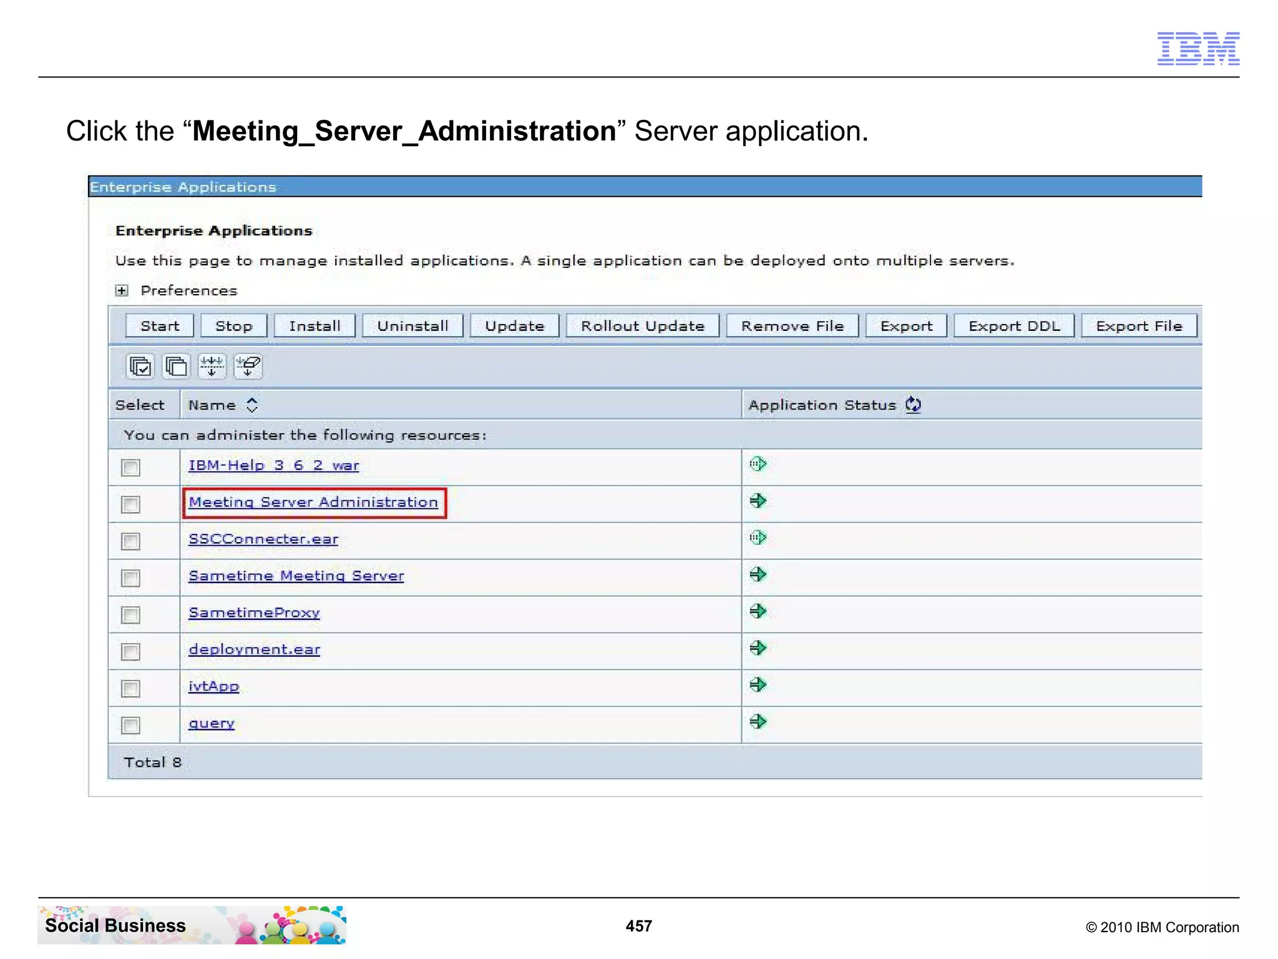The height and width of the screenshot is (959, 1278).
Task: Open the SSCConnecter.ear link
Action: [263, 539]
